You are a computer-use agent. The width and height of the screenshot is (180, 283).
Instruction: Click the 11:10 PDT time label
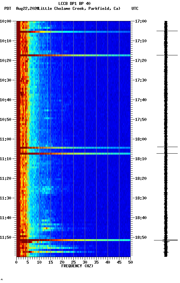6,159
